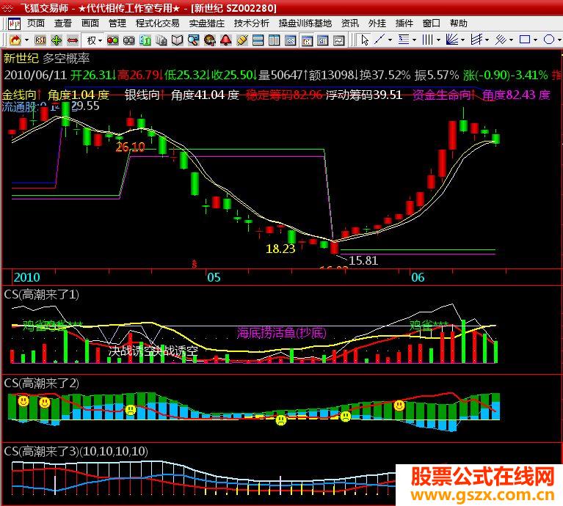Click the red horizontal double-arrow icon
Viewport: 563px width, 506px height.
tap(73, 40)
